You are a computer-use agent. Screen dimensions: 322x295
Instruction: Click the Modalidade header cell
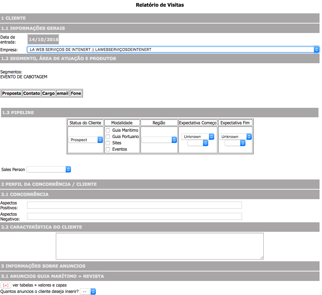coord(122,123)
